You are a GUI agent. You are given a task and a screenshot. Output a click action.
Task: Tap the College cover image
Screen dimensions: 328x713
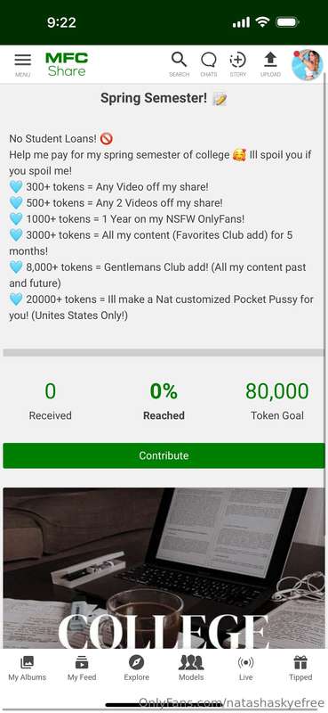[x=164, y=569]
